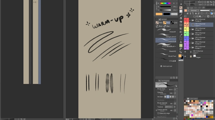Select the Figure rectangle tool
Viewport: 215px width, 120px height.
(181, 39)
